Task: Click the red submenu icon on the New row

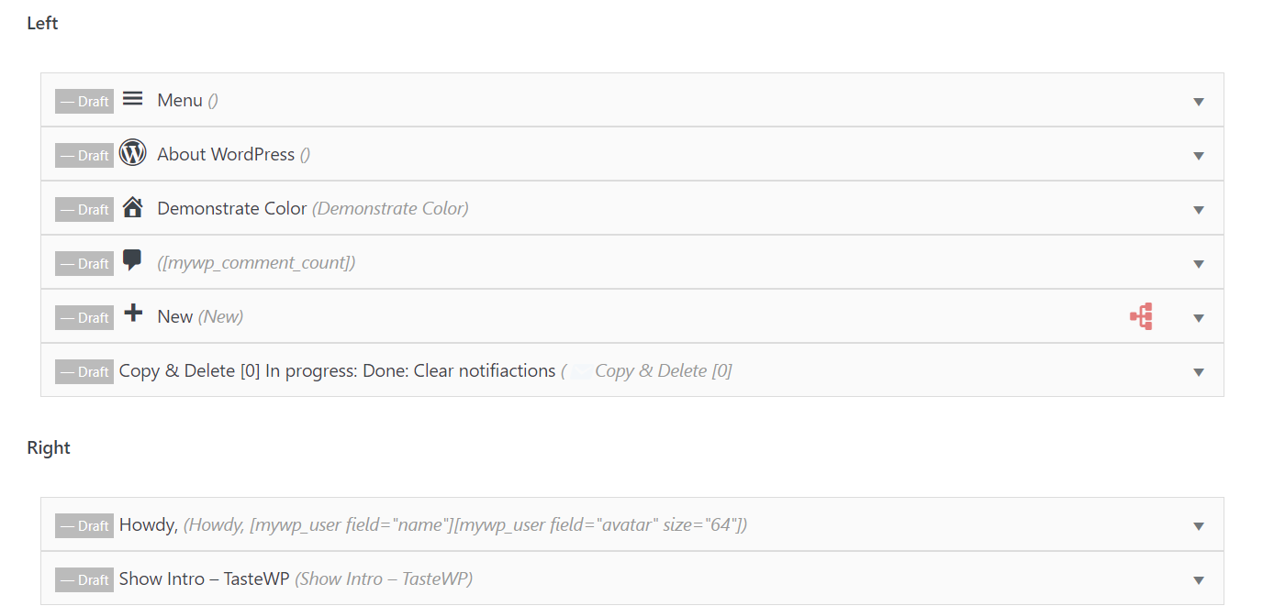Action: (1140, 316)
